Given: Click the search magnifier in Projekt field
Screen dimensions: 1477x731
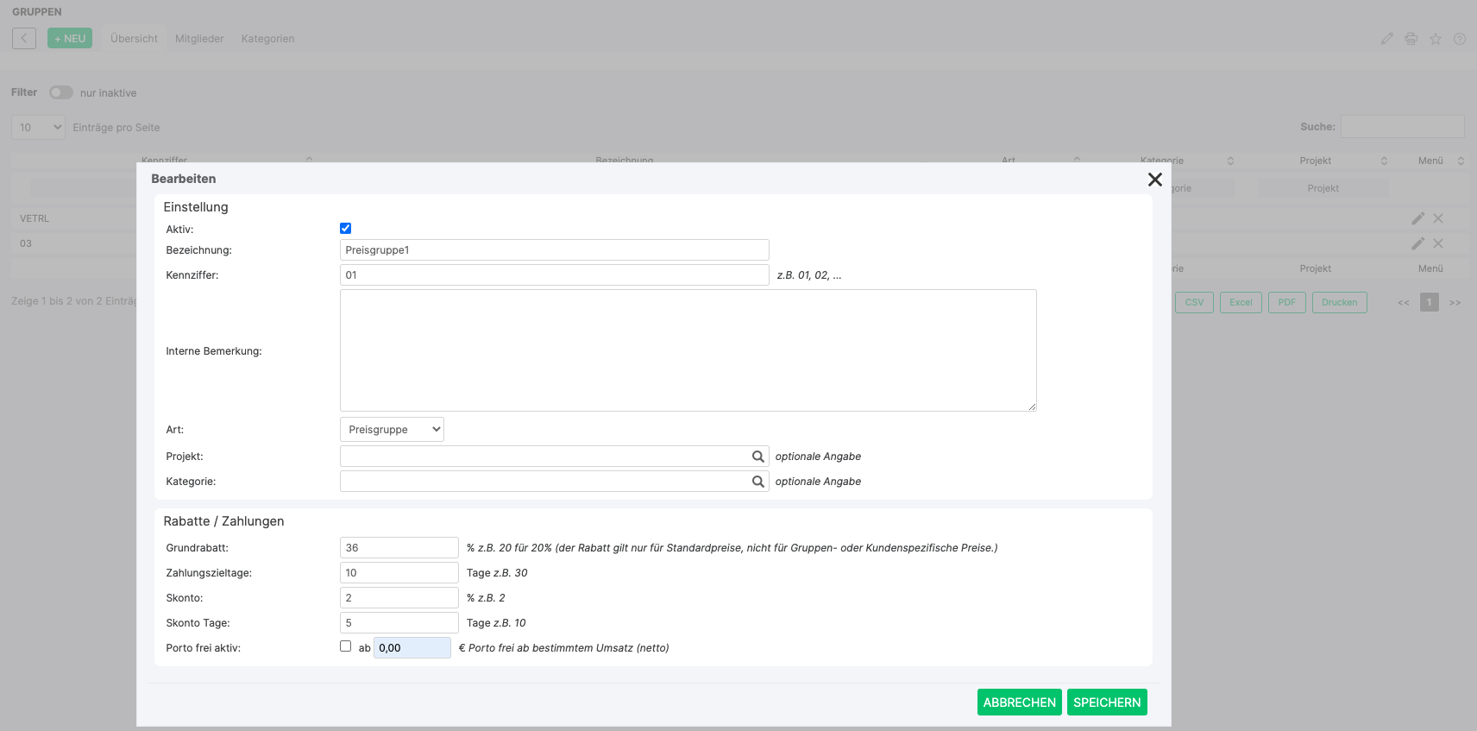Looking at the screenshot, I should (757, 457).
